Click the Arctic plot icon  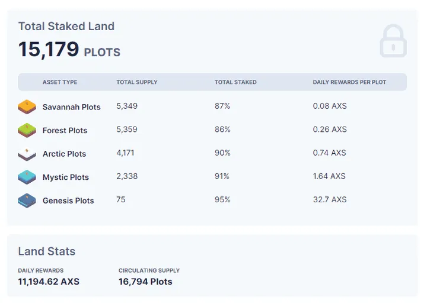coord(27,154)
